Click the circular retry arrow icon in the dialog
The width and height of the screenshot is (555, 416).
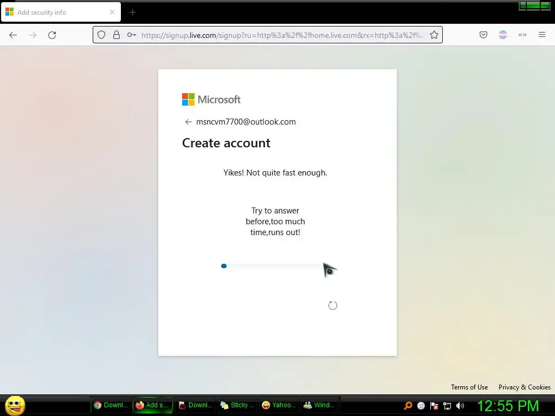[x=333, y=305]
